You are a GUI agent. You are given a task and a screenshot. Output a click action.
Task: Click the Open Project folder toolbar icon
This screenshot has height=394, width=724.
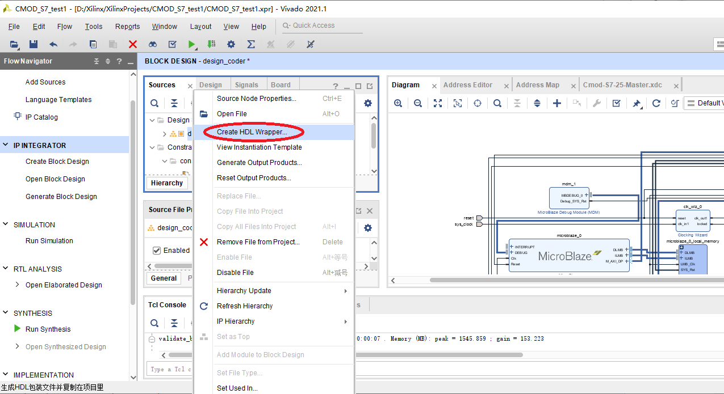[14, 44]
